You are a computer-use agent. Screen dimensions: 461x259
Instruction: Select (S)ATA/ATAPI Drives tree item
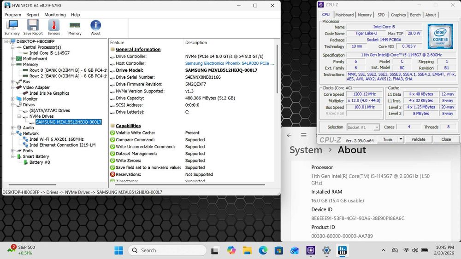49,110
